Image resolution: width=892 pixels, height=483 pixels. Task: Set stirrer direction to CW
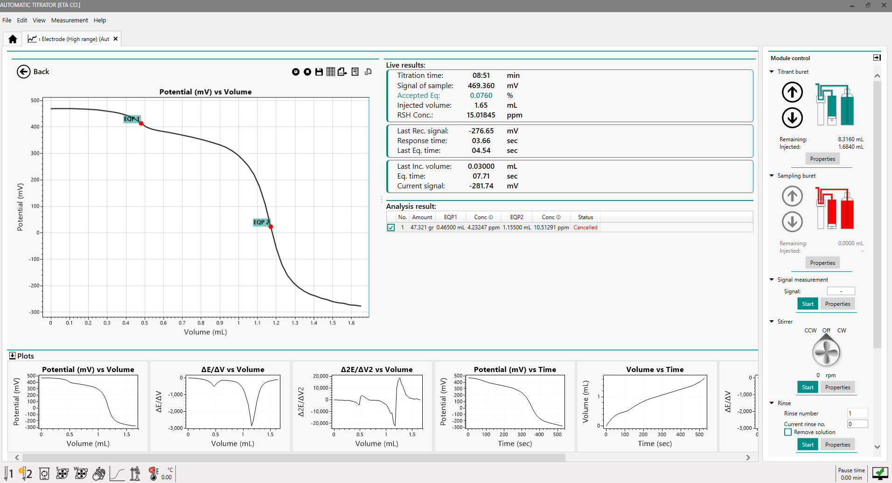point(842,331)
